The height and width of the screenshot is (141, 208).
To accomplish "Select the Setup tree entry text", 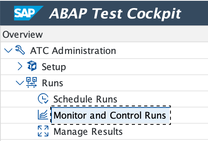I will tap(54, 67).
